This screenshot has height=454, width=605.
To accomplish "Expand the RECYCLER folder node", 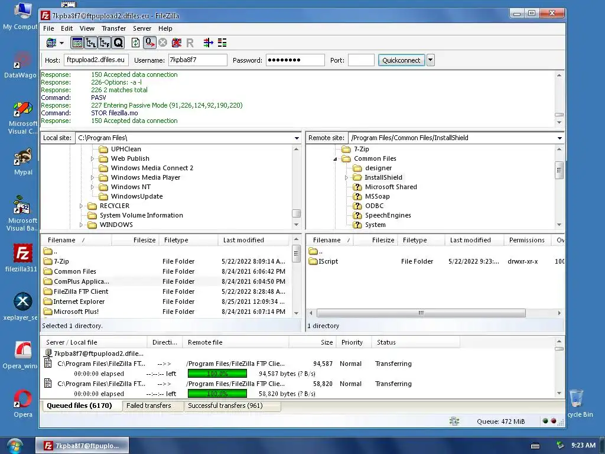I will (x=81, y=206).
